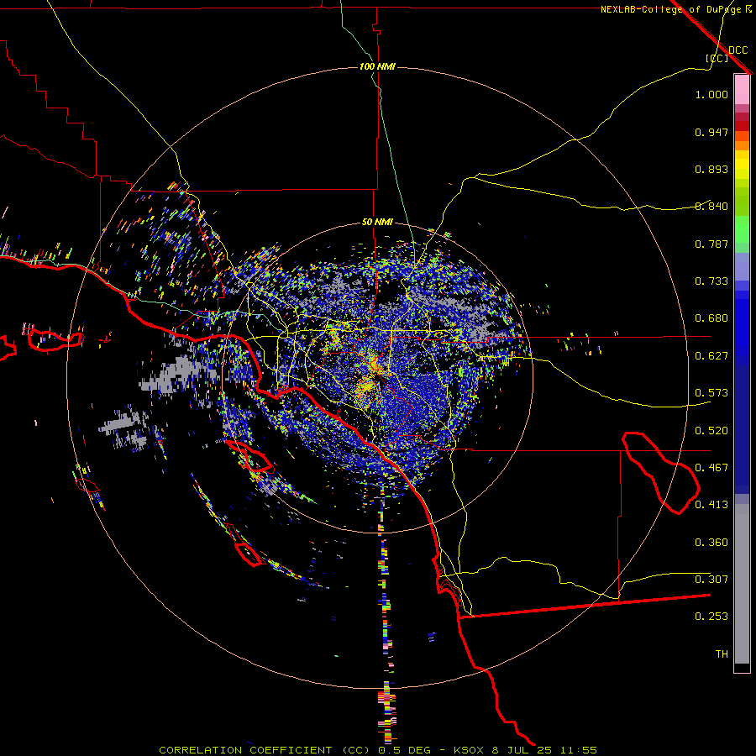Click the DCC label above the color scale

[x=738, y=50]
